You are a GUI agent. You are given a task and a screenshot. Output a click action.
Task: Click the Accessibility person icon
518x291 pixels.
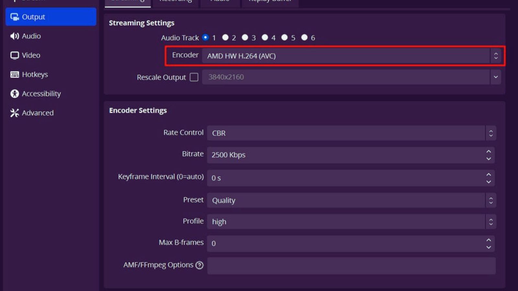point(15,94)
